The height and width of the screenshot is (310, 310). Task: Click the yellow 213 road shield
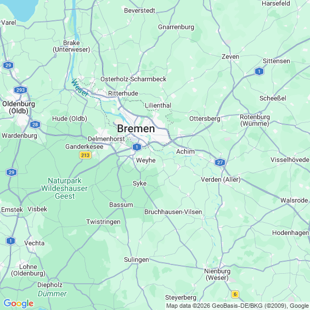85,155
